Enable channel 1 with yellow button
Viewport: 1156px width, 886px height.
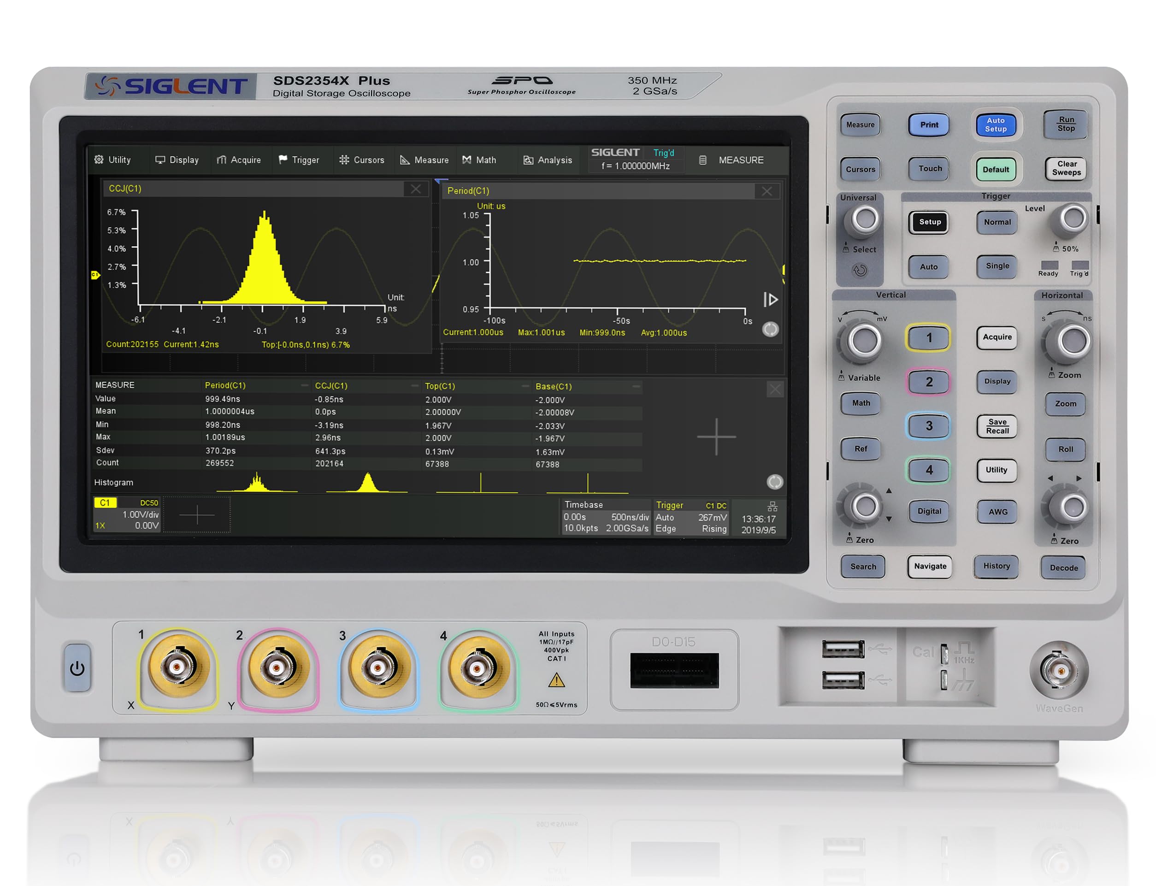point(928,337)
